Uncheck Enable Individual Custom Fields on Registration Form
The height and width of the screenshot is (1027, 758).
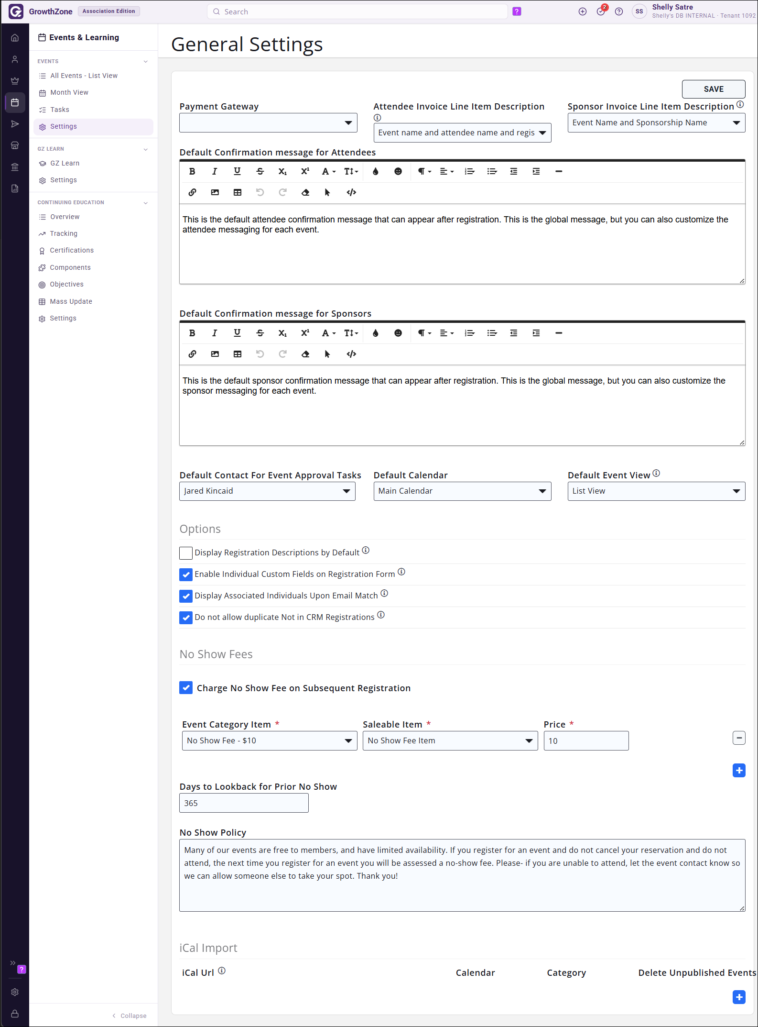pos(186,574)
